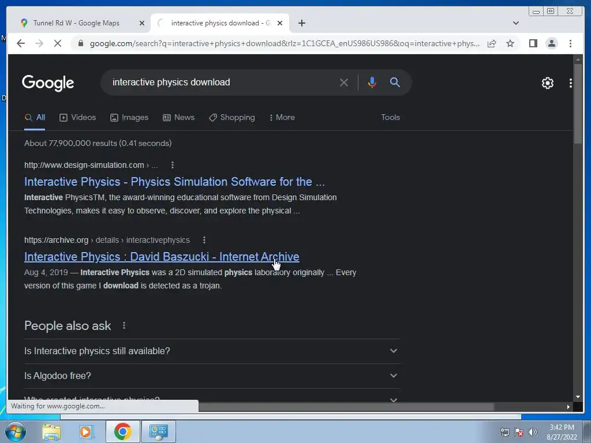Screen dimensions: 591x443
Task: Close the Tunnel Rd W Google Maps tab
Action: tap(142, 23)
